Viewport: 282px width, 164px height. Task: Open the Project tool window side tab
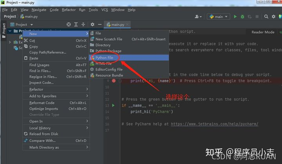click(x=4, y=30)
